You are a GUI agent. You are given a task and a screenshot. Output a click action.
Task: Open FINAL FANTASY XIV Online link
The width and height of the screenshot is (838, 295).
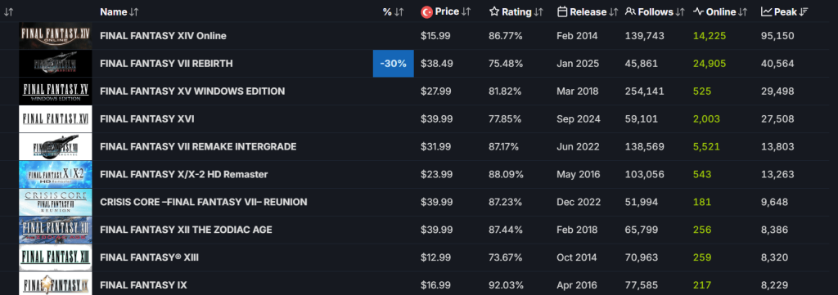(x=163, y=36)
